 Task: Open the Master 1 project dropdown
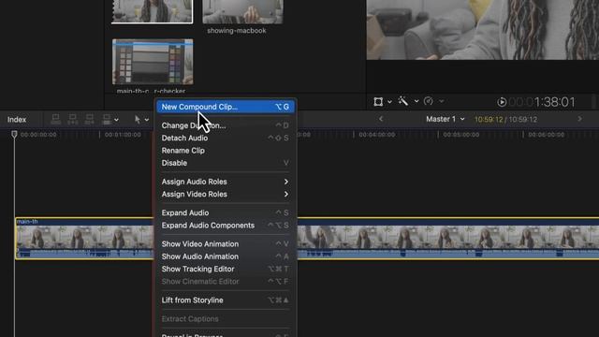coord(446,119)
